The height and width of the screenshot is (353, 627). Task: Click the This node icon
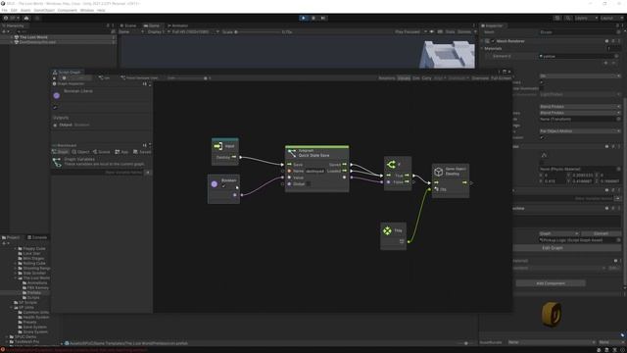(387, 230)
